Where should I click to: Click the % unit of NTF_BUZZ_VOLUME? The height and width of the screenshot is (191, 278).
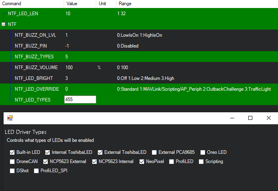[99, 68]
